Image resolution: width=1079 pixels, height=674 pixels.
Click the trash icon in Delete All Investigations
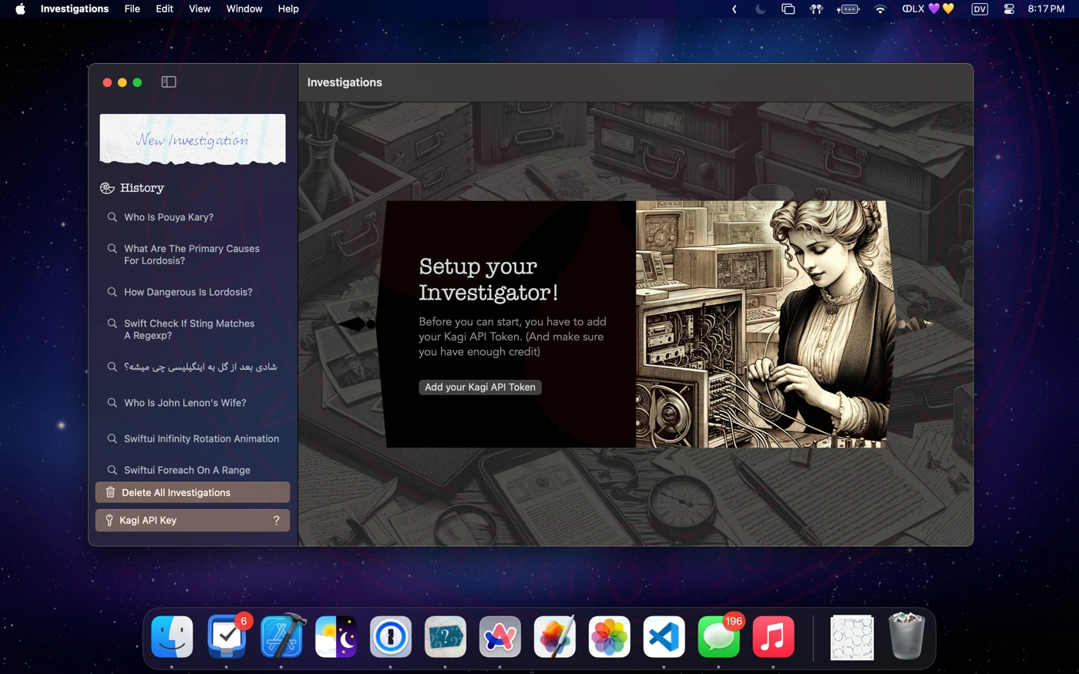(110, 492)
